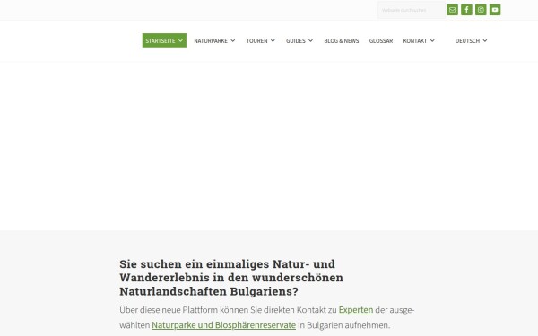Expand the Startseite chevron
The image size is (538, 336).
point(180,41)
